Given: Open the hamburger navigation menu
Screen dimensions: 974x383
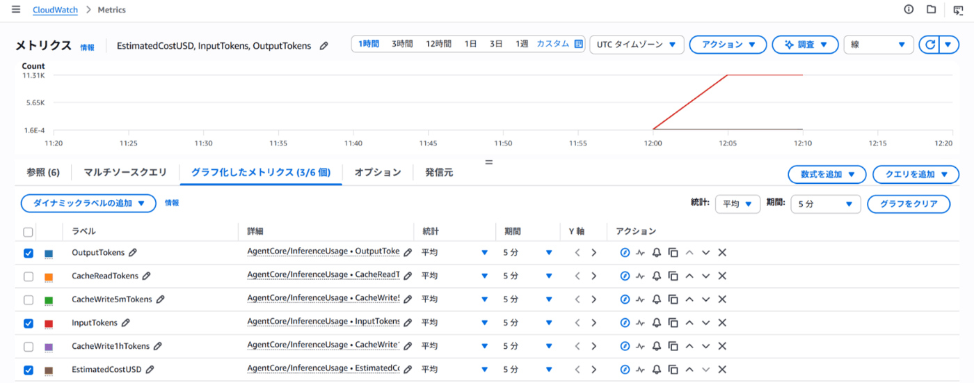Looking at the screenshot, I should point(16,10).
